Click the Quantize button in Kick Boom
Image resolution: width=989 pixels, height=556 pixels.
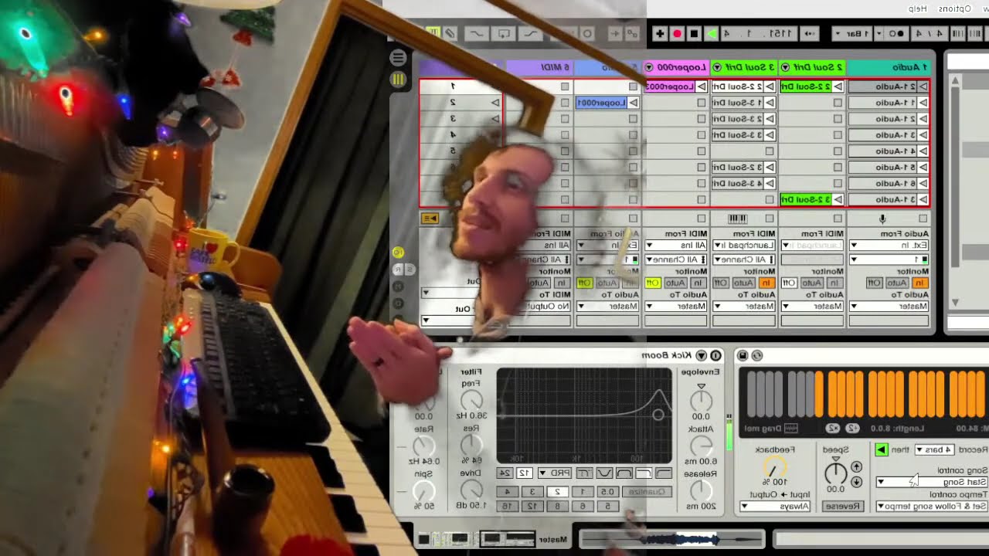(648, 492)
